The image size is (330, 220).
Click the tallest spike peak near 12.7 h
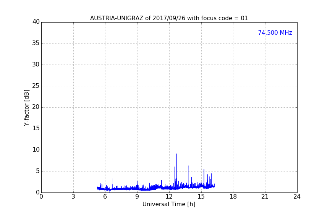(x=176, y=154)
